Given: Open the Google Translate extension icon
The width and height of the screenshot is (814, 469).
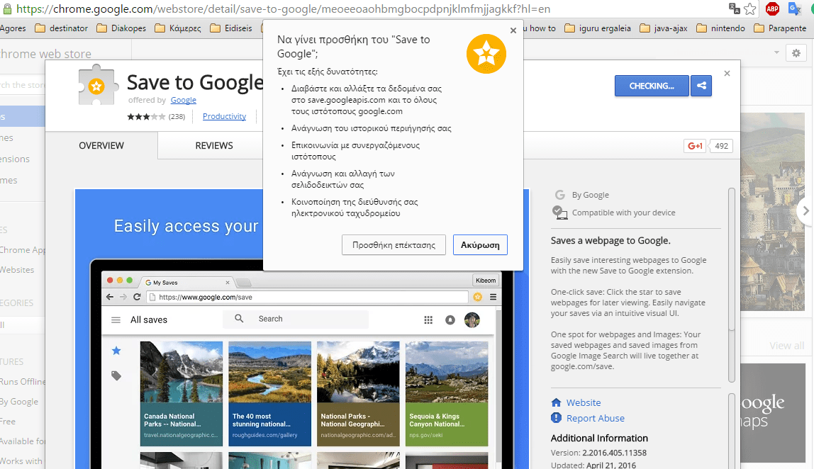Looking at the screenshot, I should (794, 9).
